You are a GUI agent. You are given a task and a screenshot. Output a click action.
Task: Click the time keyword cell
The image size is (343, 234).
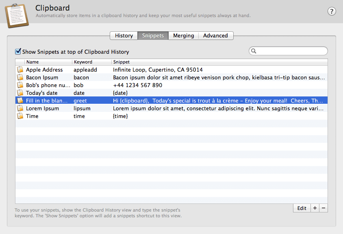pyautogui.click(x=79, y=116)
